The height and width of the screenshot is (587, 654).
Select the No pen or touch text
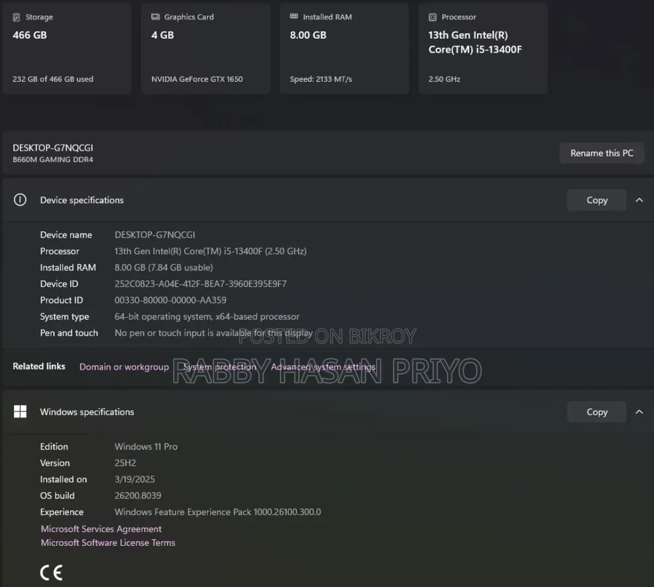[x=214, y=333]
